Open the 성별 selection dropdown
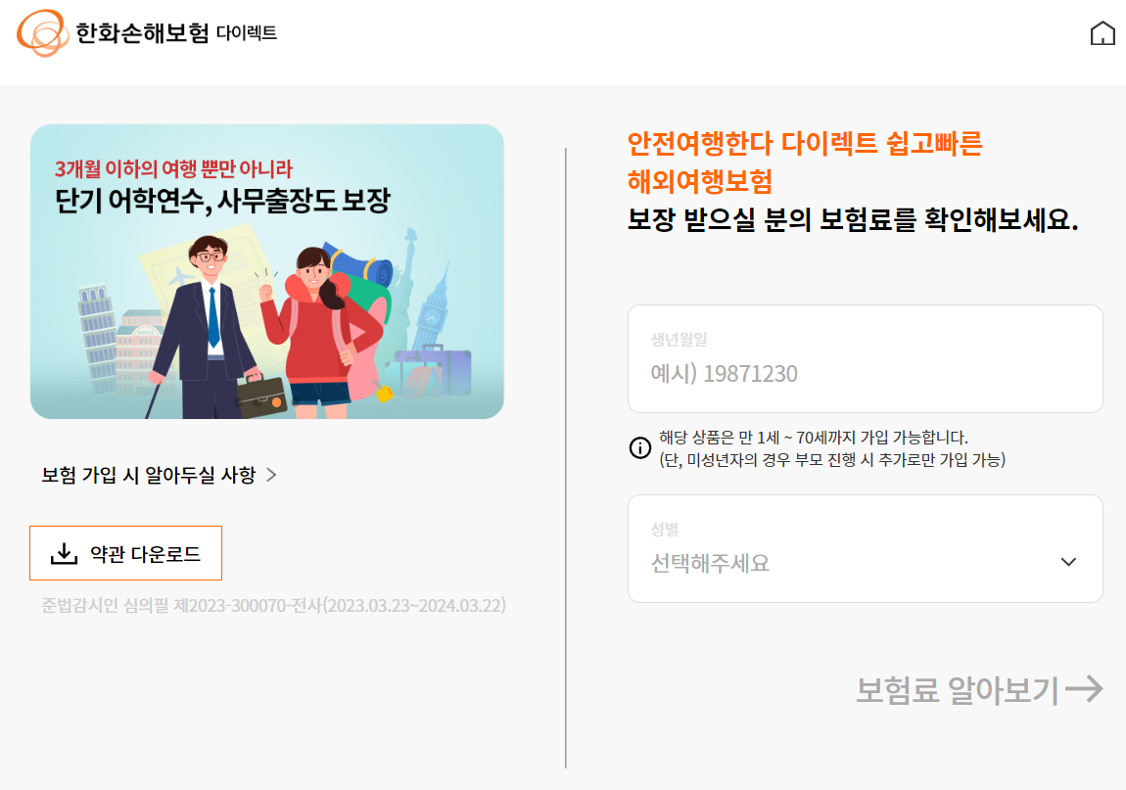 pos(865,548)
